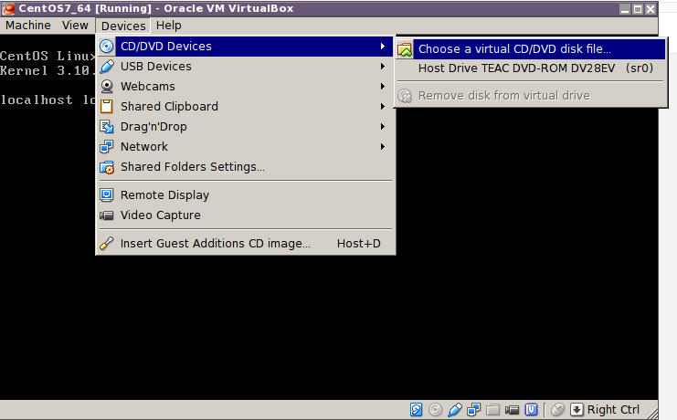Expand the Drag'n'Drop submenu arrow
Screen dimensions: 677x420
coord(383,127)
